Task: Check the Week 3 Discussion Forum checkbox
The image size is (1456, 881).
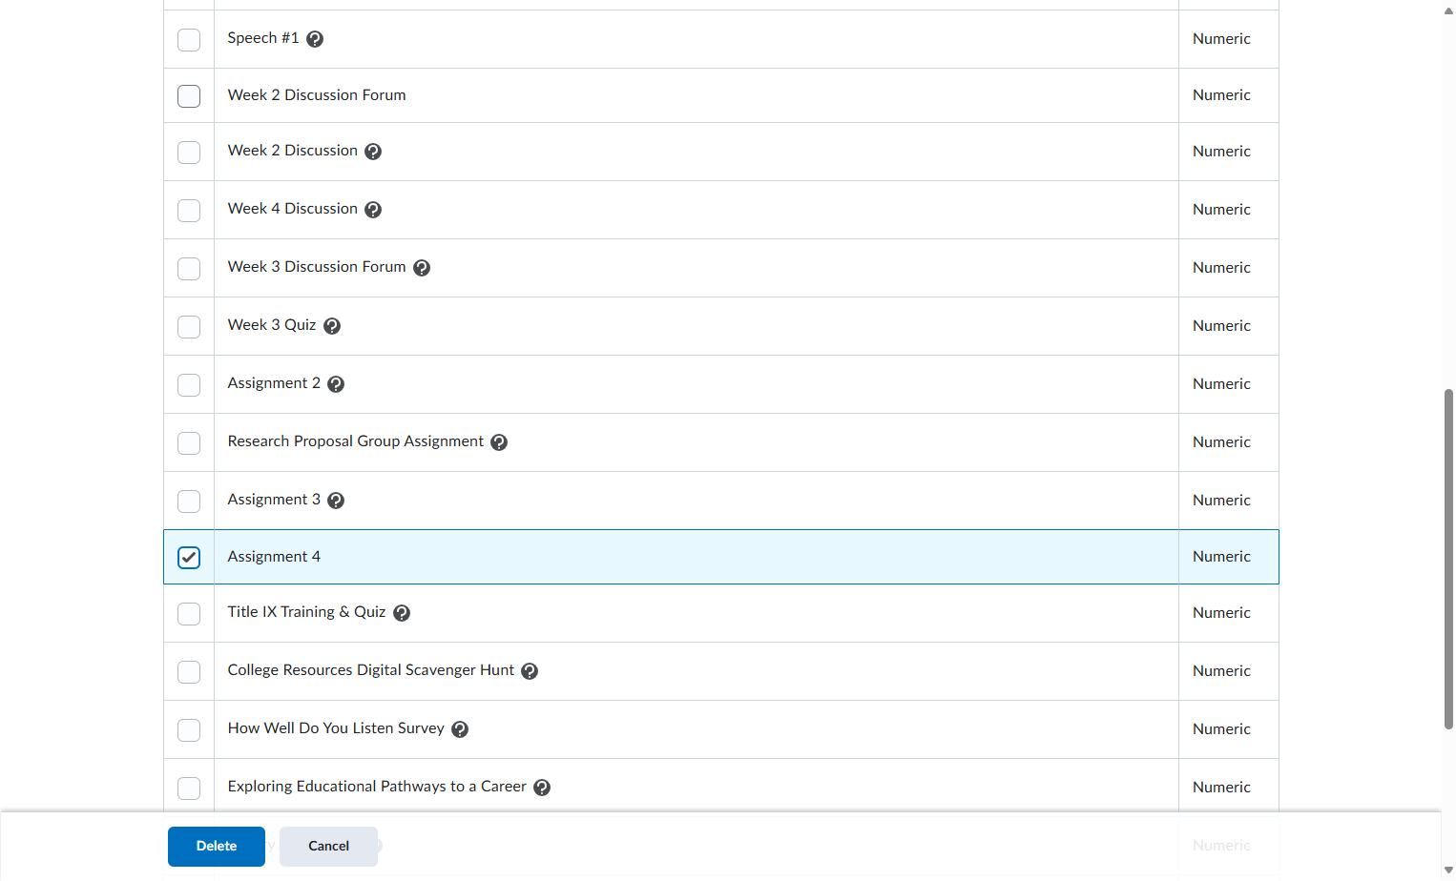Action: coord(189,269)
